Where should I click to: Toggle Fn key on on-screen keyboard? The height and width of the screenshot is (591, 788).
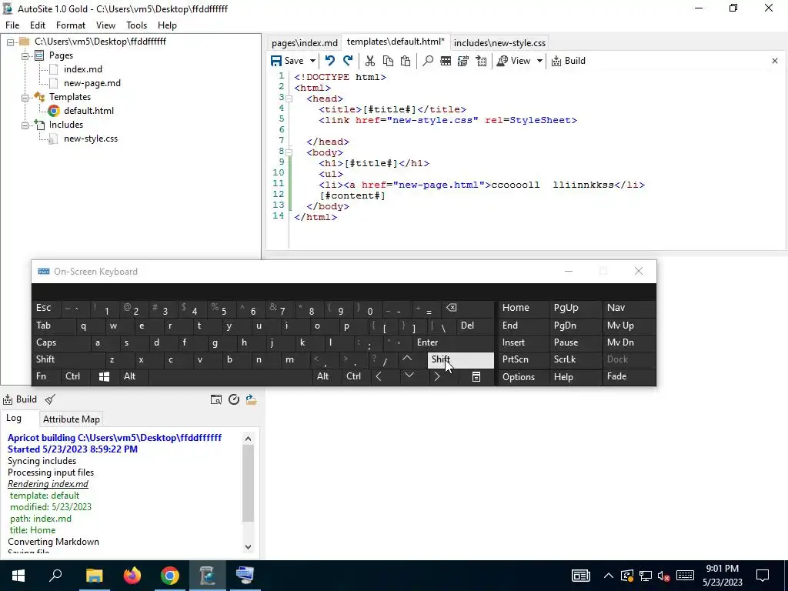point(46,376)
